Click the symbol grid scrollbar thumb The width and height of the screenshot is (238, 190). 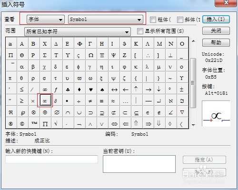(193, 83)
